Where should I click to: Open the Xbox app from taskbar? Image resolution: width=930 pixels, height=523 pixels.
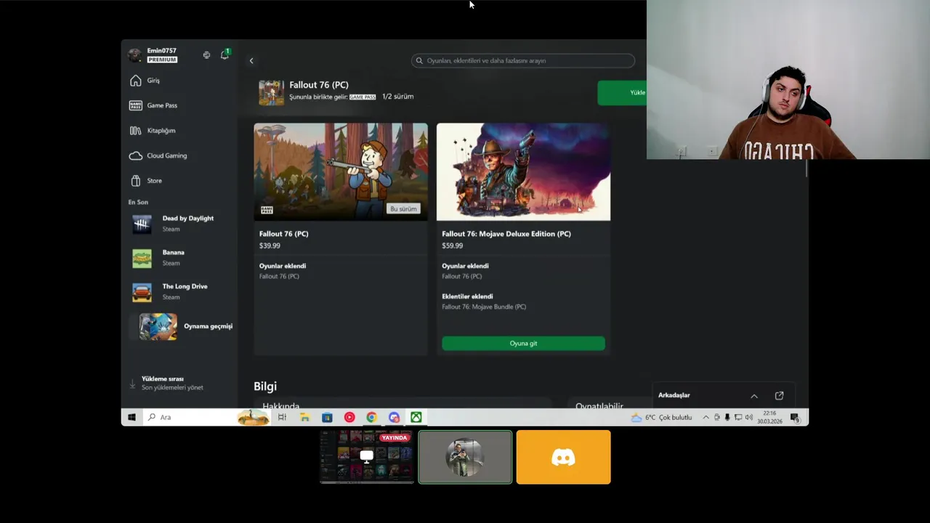(x=416, y=417)
